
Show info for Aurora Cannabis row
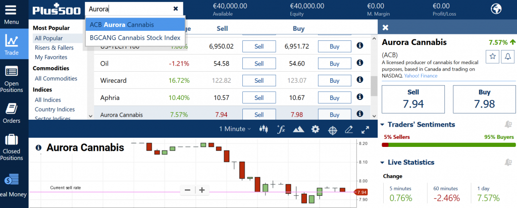click(359, 114)
